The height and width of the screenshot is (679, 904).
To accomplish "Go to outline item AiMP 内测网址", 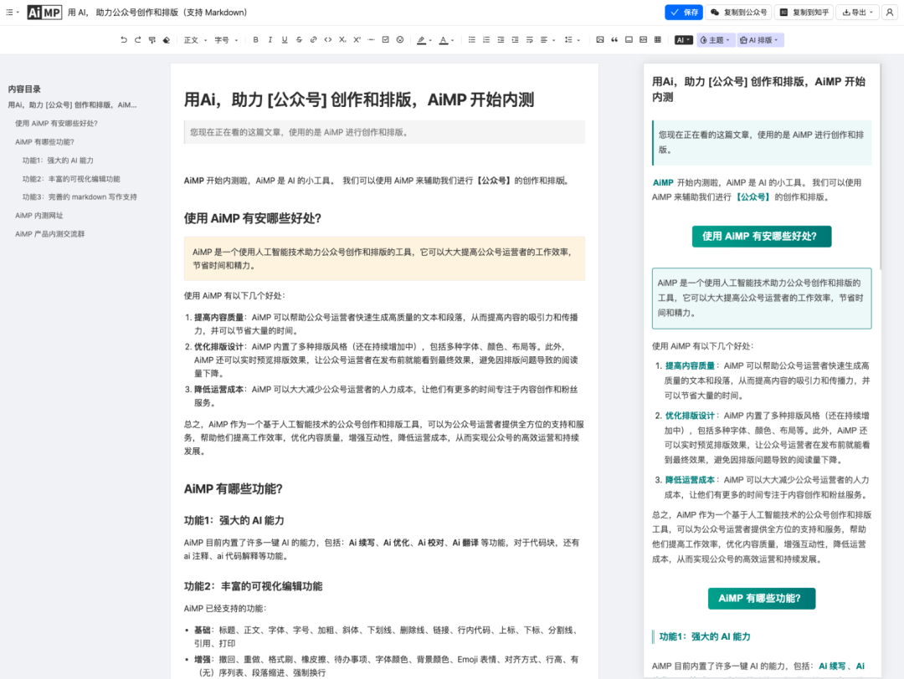I will pos(39,216).
